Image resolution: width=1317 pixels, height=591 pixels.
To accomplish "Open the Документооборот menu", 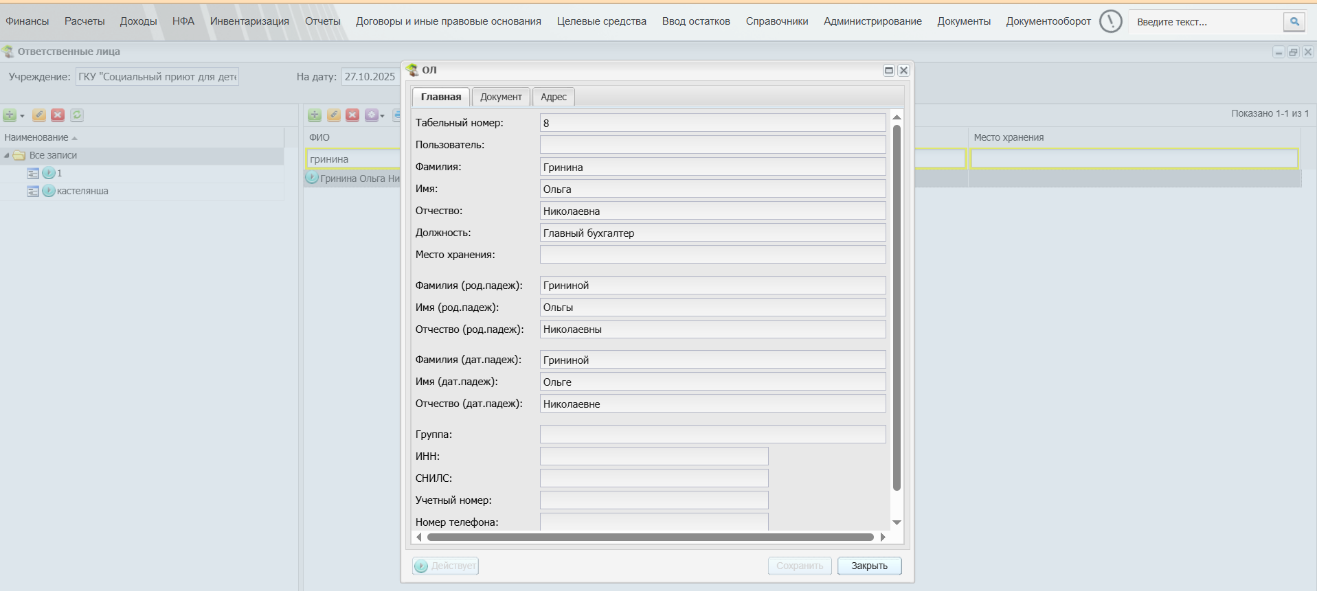I will click(1048, 21).
